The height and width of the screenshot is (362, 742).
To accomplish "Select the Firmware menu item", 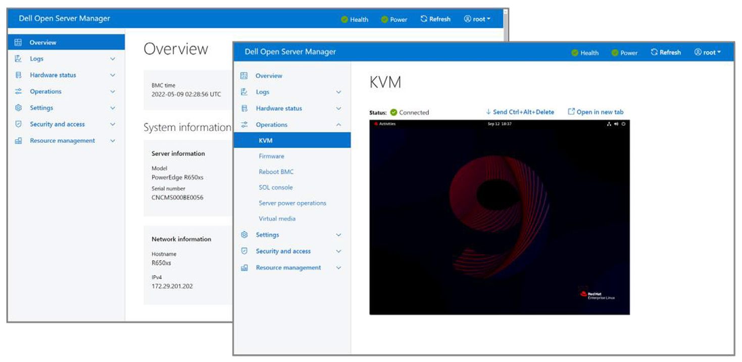I will 271,157.
